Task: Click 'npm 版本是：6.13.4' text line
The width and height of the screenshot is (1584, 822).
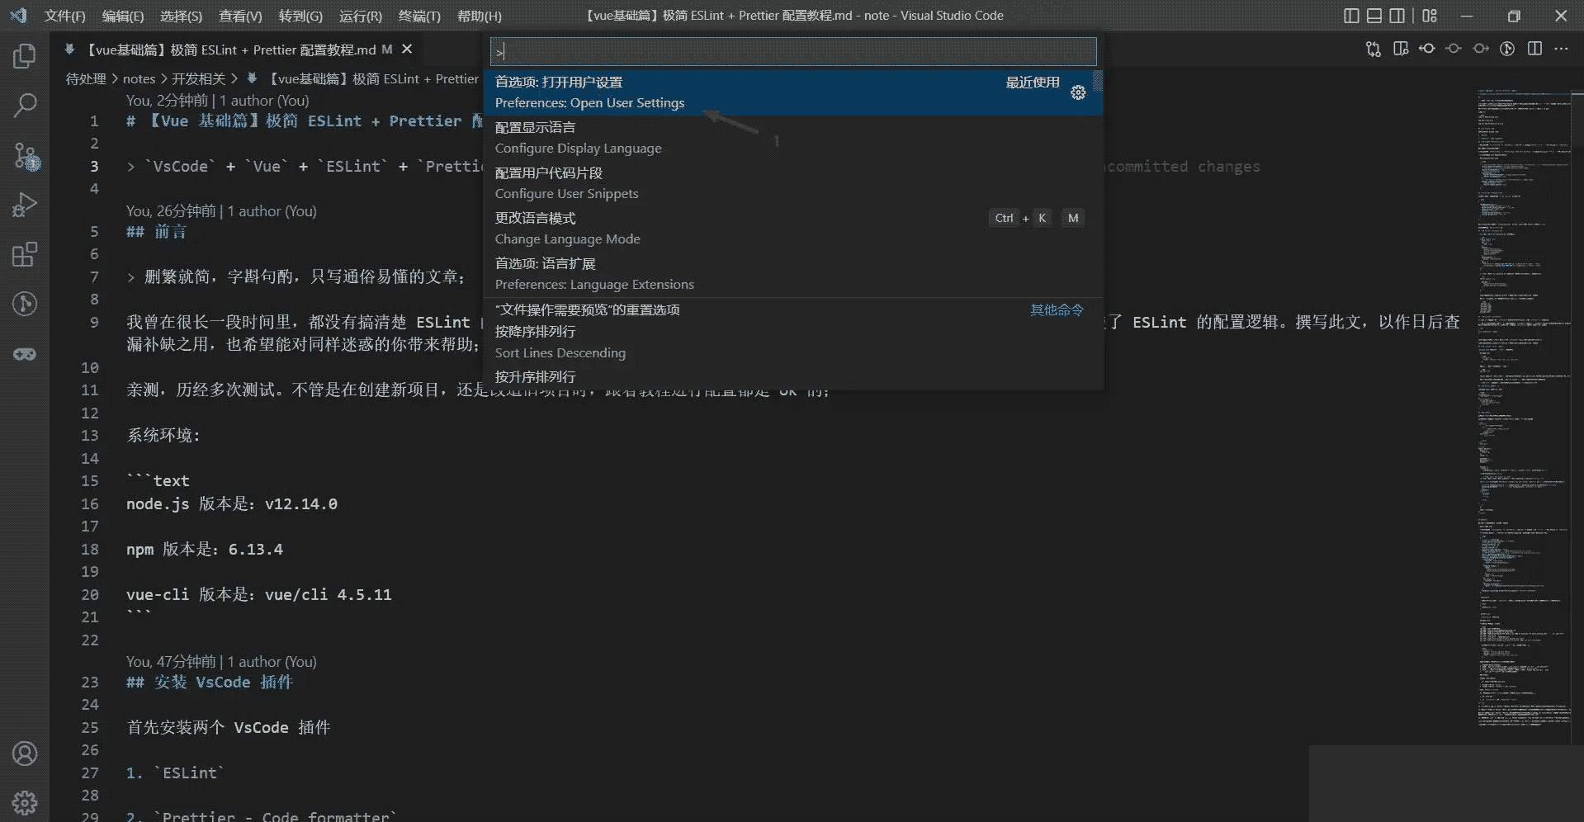Action: click(x=205, y=549)
